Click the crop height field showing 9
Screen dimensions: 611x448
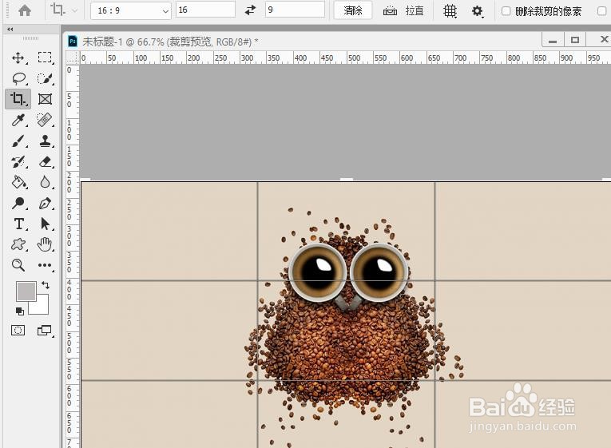click(x=295, y=10)
